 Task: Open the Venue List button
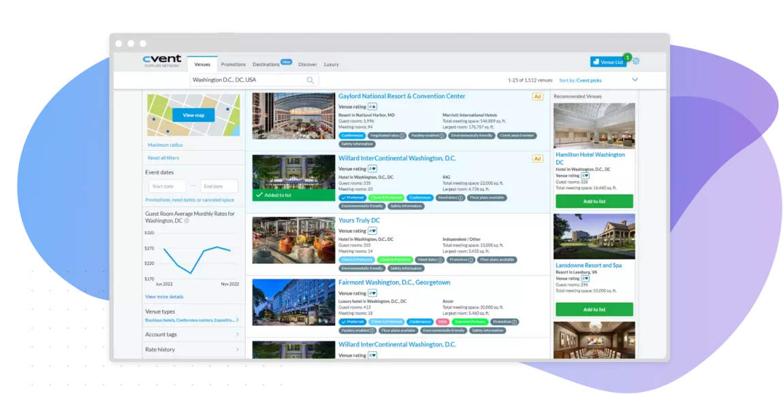coord(608,62)
